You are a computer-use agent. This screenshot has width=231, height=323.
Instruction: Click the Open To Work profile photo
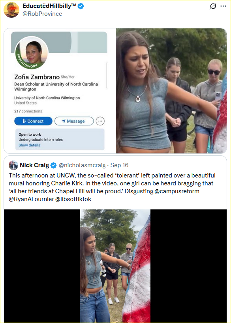coord(32,53)
